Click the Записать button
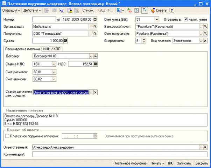 tap(184, 163)
